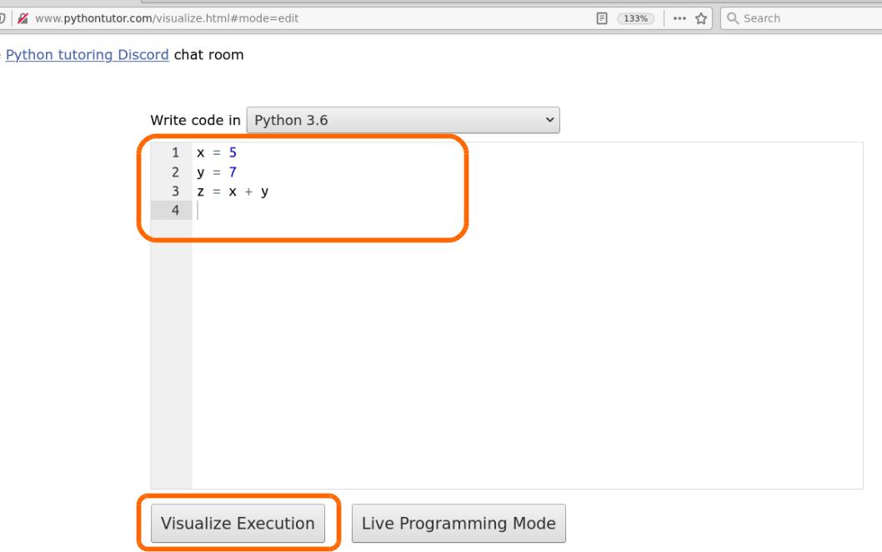The height and width of the screenshot is (552, 882).
Task: Select line number 3 in the editor gutter
Action: (173, 191)
